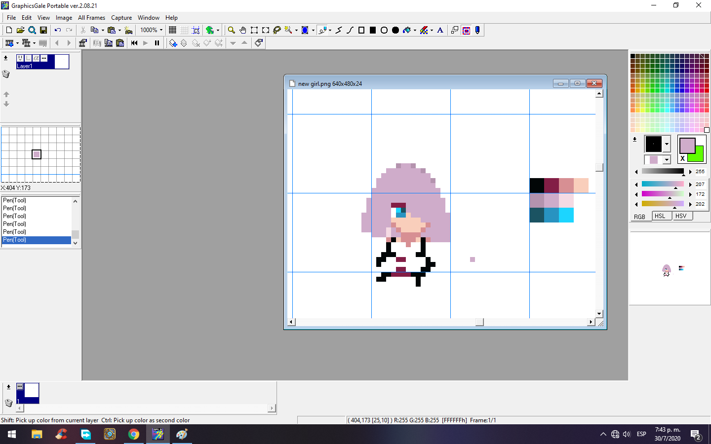Click the Windows Start button

coord(12,434)
